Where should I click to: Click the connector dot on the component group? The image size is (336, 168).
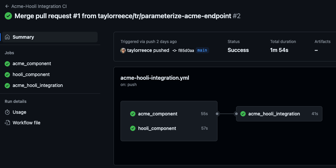217,114
